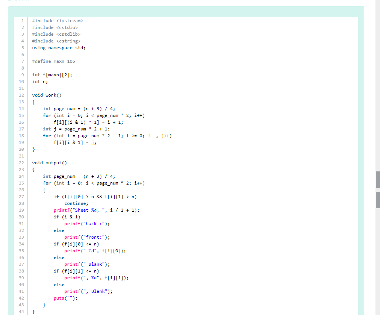Click line number 22 in gutter
This screenshot has width=380, height=315.
pyautogui.click(x=21, y=163)
